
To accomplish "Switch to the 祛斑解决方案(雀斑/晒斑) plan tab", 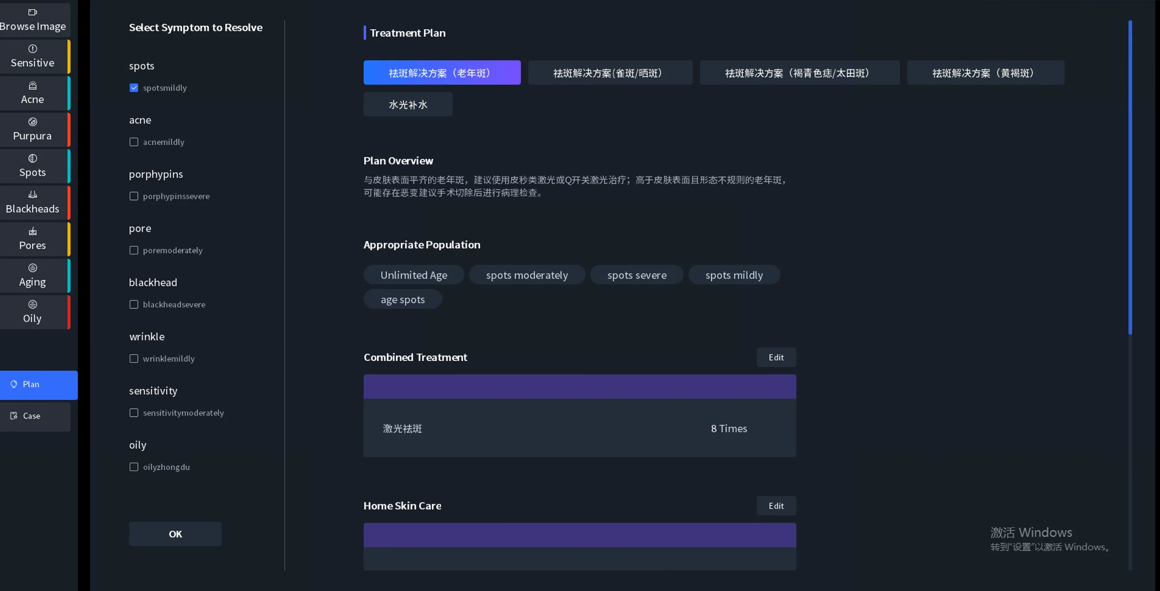I will (610, 73).
